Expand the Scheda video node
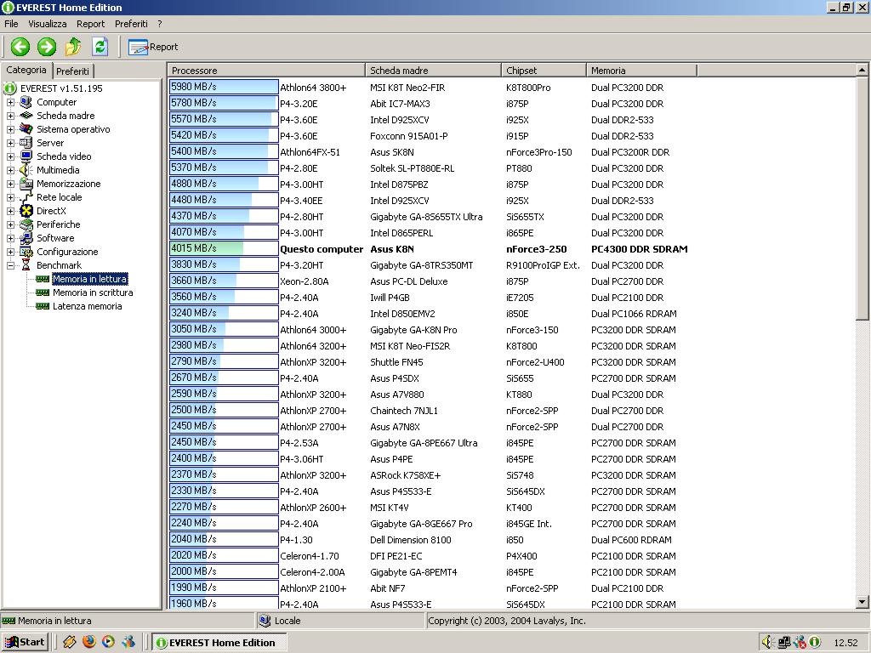The height and width of the screenshot is (653, 871). point(10,156)
